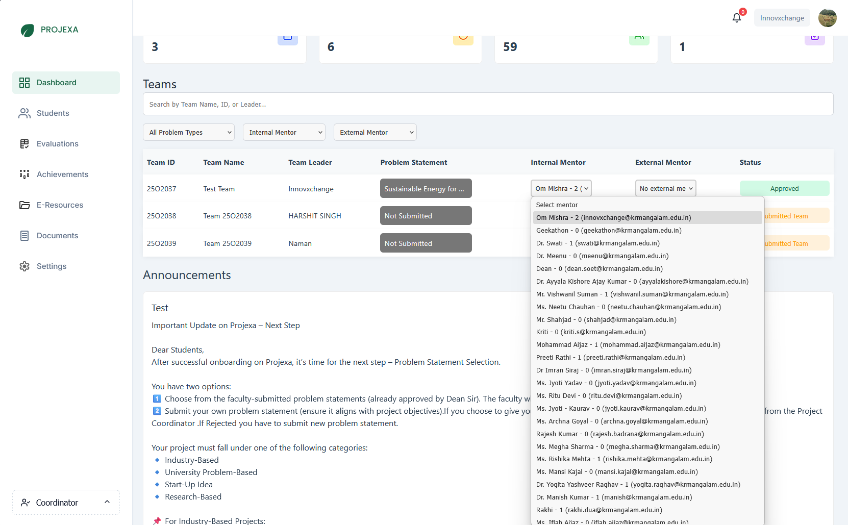Screen dimensions: 848x525
Task: Open the All Problem Types dropdown
Action: point(188,132)
